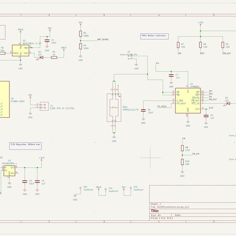The image size is (236, 236).
Task: Select the TP2 test point symbol
Action: (81, 188)
